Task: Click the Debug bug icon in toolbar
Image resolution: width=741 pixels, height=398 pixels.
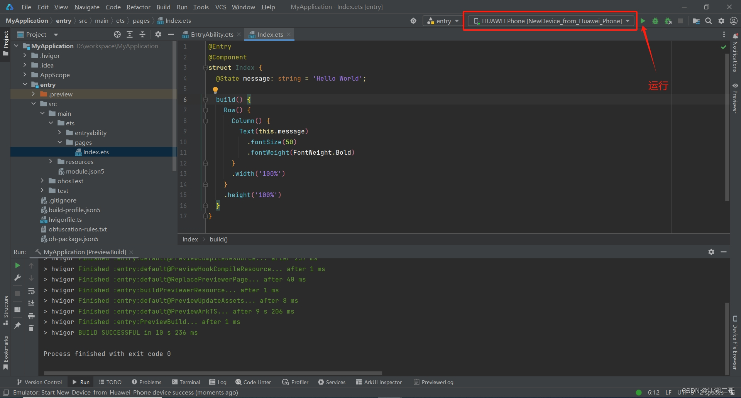Action: point(655,21)
